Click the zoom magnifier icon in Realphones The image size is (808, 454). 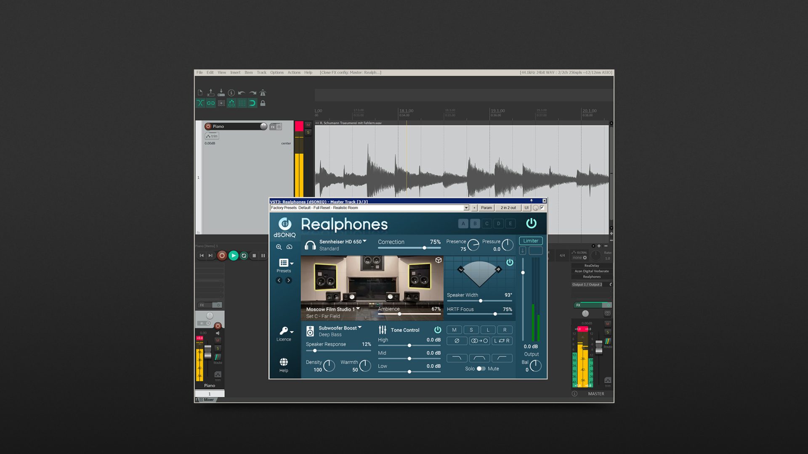[x=279, y=247]
